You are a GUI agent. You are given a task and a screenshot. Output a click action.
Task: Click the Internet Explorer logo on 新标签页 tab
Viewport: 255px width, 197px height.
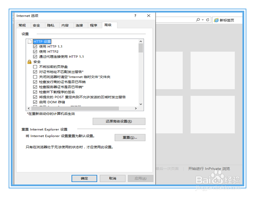pos(216,20)
